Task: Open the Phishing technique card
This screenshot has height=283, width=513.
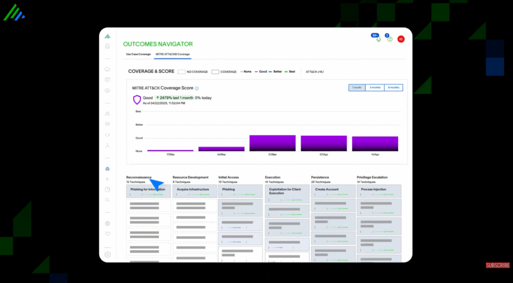Action: pyautogui.click(x=241, y=191)
